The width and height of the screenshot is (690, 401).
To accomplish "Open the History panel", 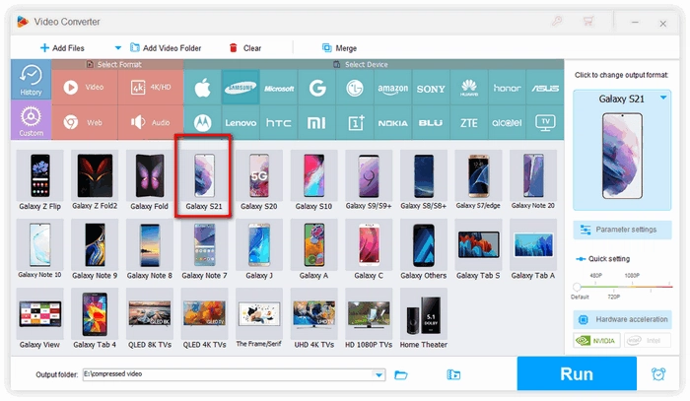I will [31, 80].
